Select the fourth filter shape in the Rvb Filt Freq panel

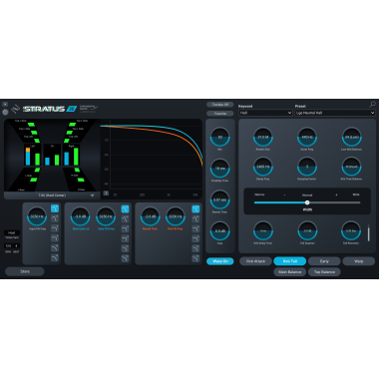[x=195, y=238]
